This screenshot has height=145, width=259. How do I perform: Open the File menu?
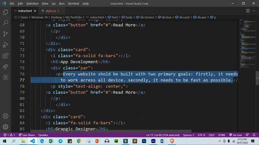12,4
